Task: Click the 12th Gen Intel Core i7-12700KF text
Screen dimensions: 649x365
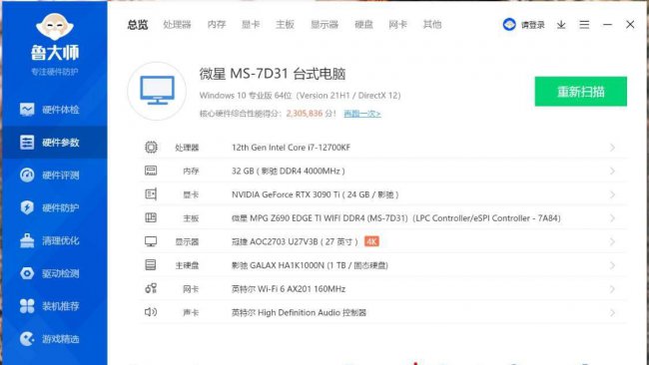Action: [x=291, y=148]
